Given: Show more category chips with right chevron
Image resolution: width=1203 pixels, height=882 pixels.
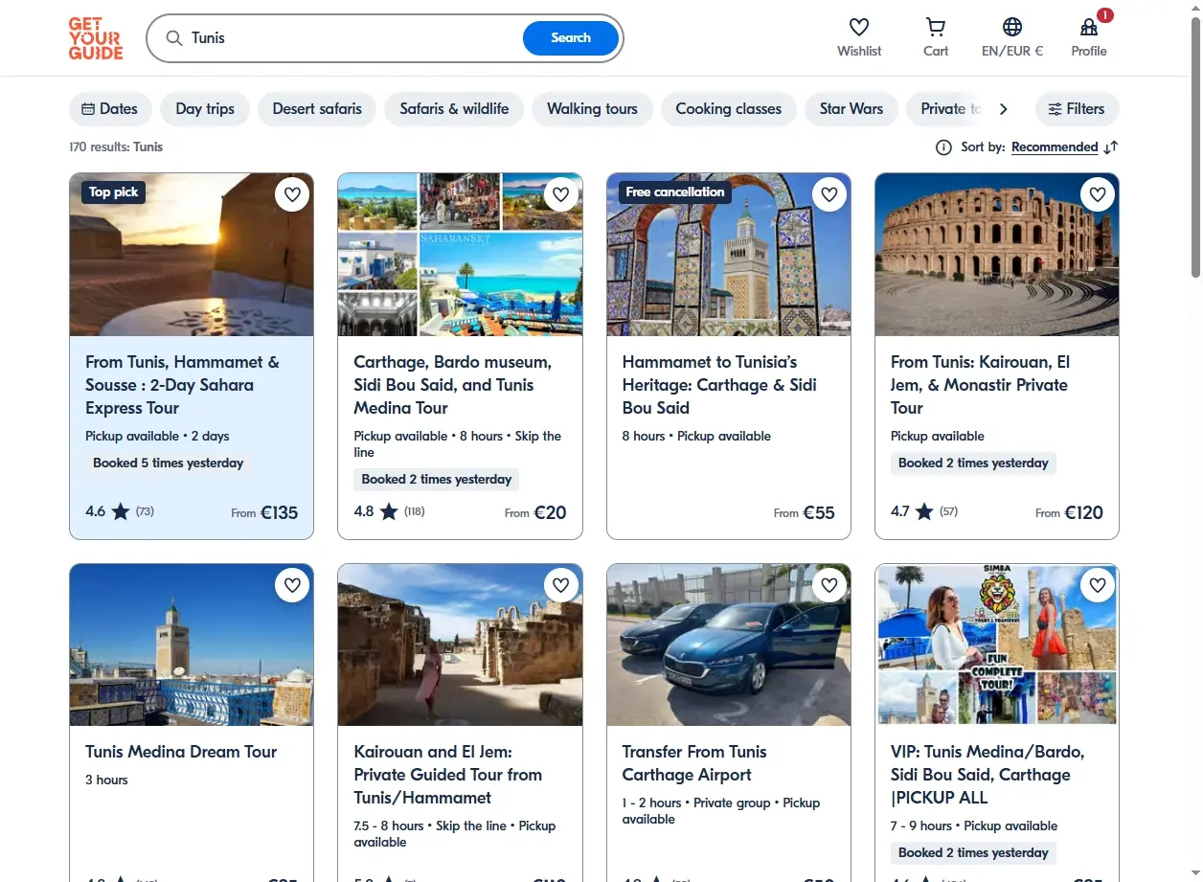Looking at the screenshot, I should click(1004, 109).
